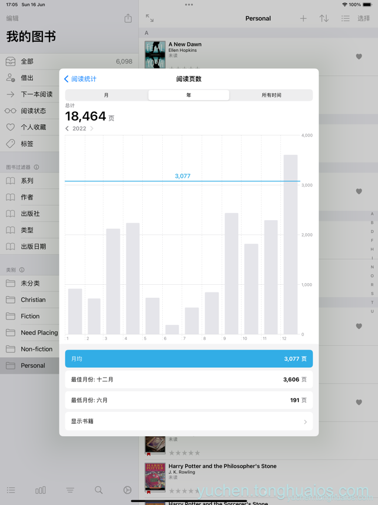Viewport: 378px width, 505px height.
Task: Open Fiction category folder
Action: click(29, 316)
